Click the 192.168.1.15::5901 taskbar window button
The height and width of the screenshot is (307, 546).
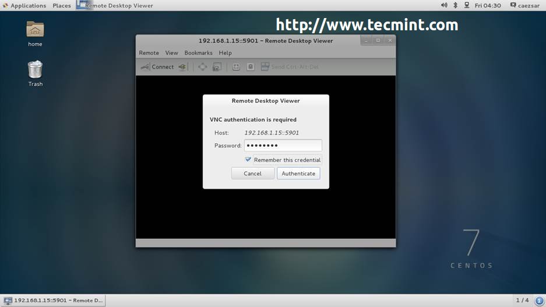tap(54, 301)
